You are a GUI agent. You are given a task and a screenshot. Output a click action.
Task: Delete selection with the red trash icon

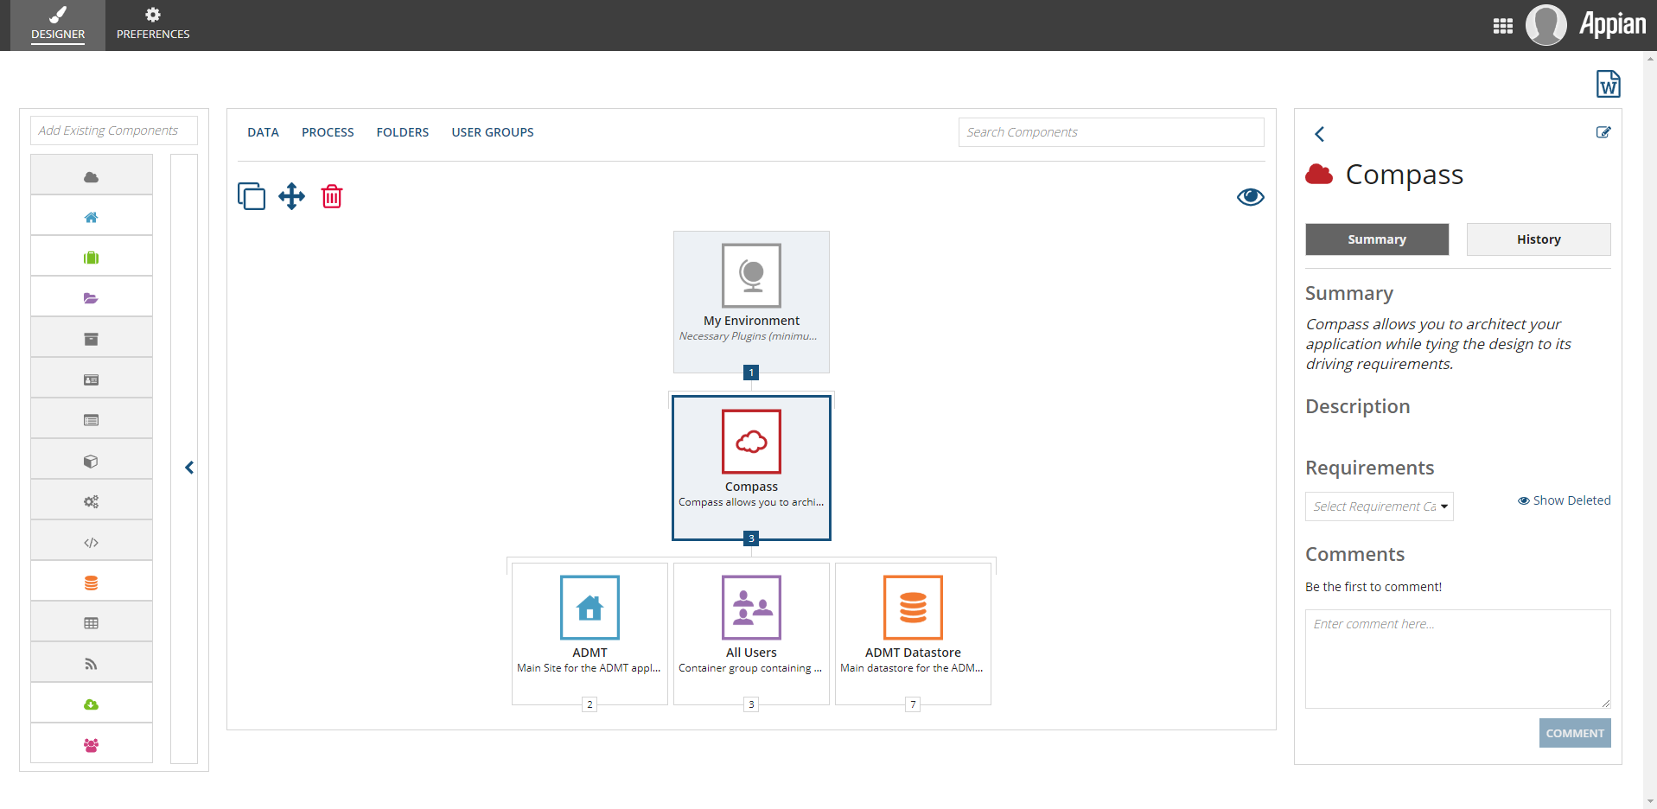(332, 196)
